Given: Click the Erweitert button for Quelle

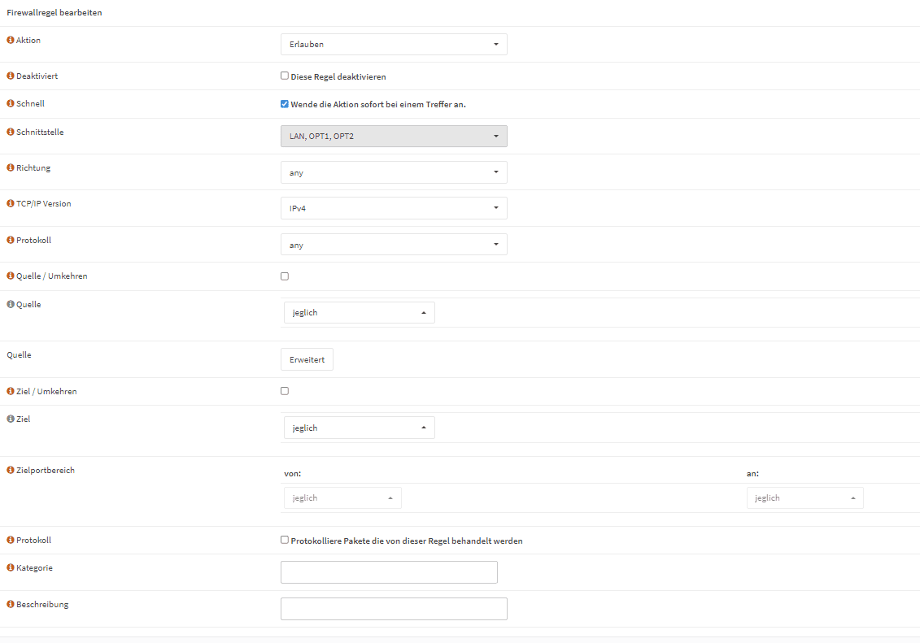Looking at the screenshot, I should coord(307,359).
